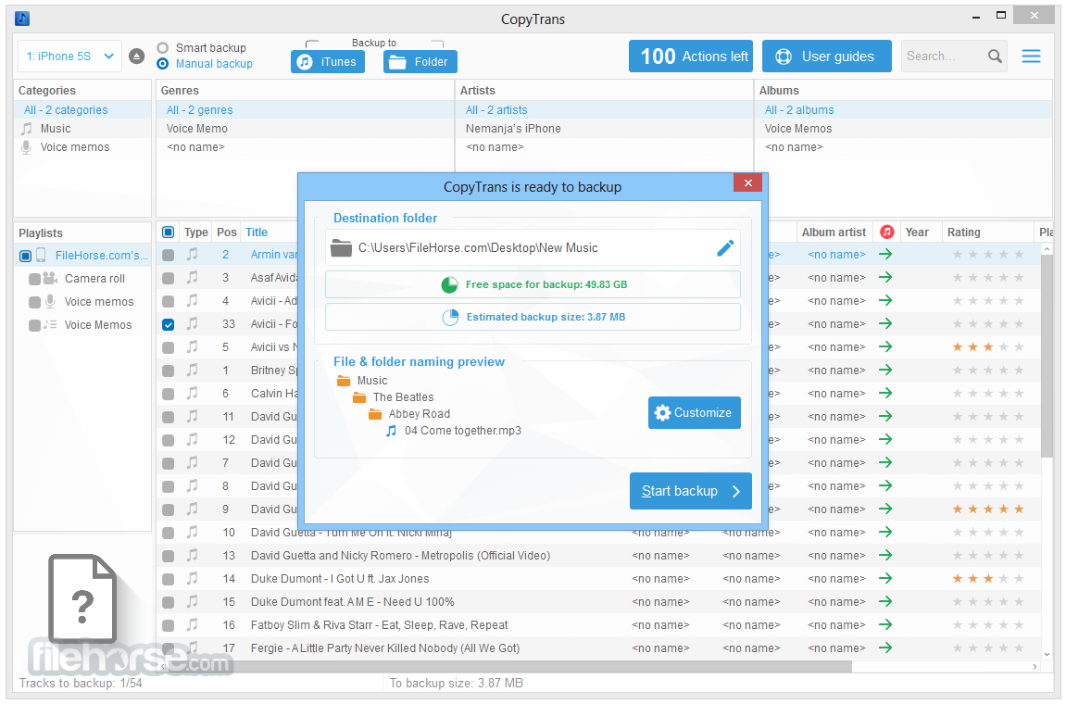
Task: Open User guides
Action: pos(827,57)
